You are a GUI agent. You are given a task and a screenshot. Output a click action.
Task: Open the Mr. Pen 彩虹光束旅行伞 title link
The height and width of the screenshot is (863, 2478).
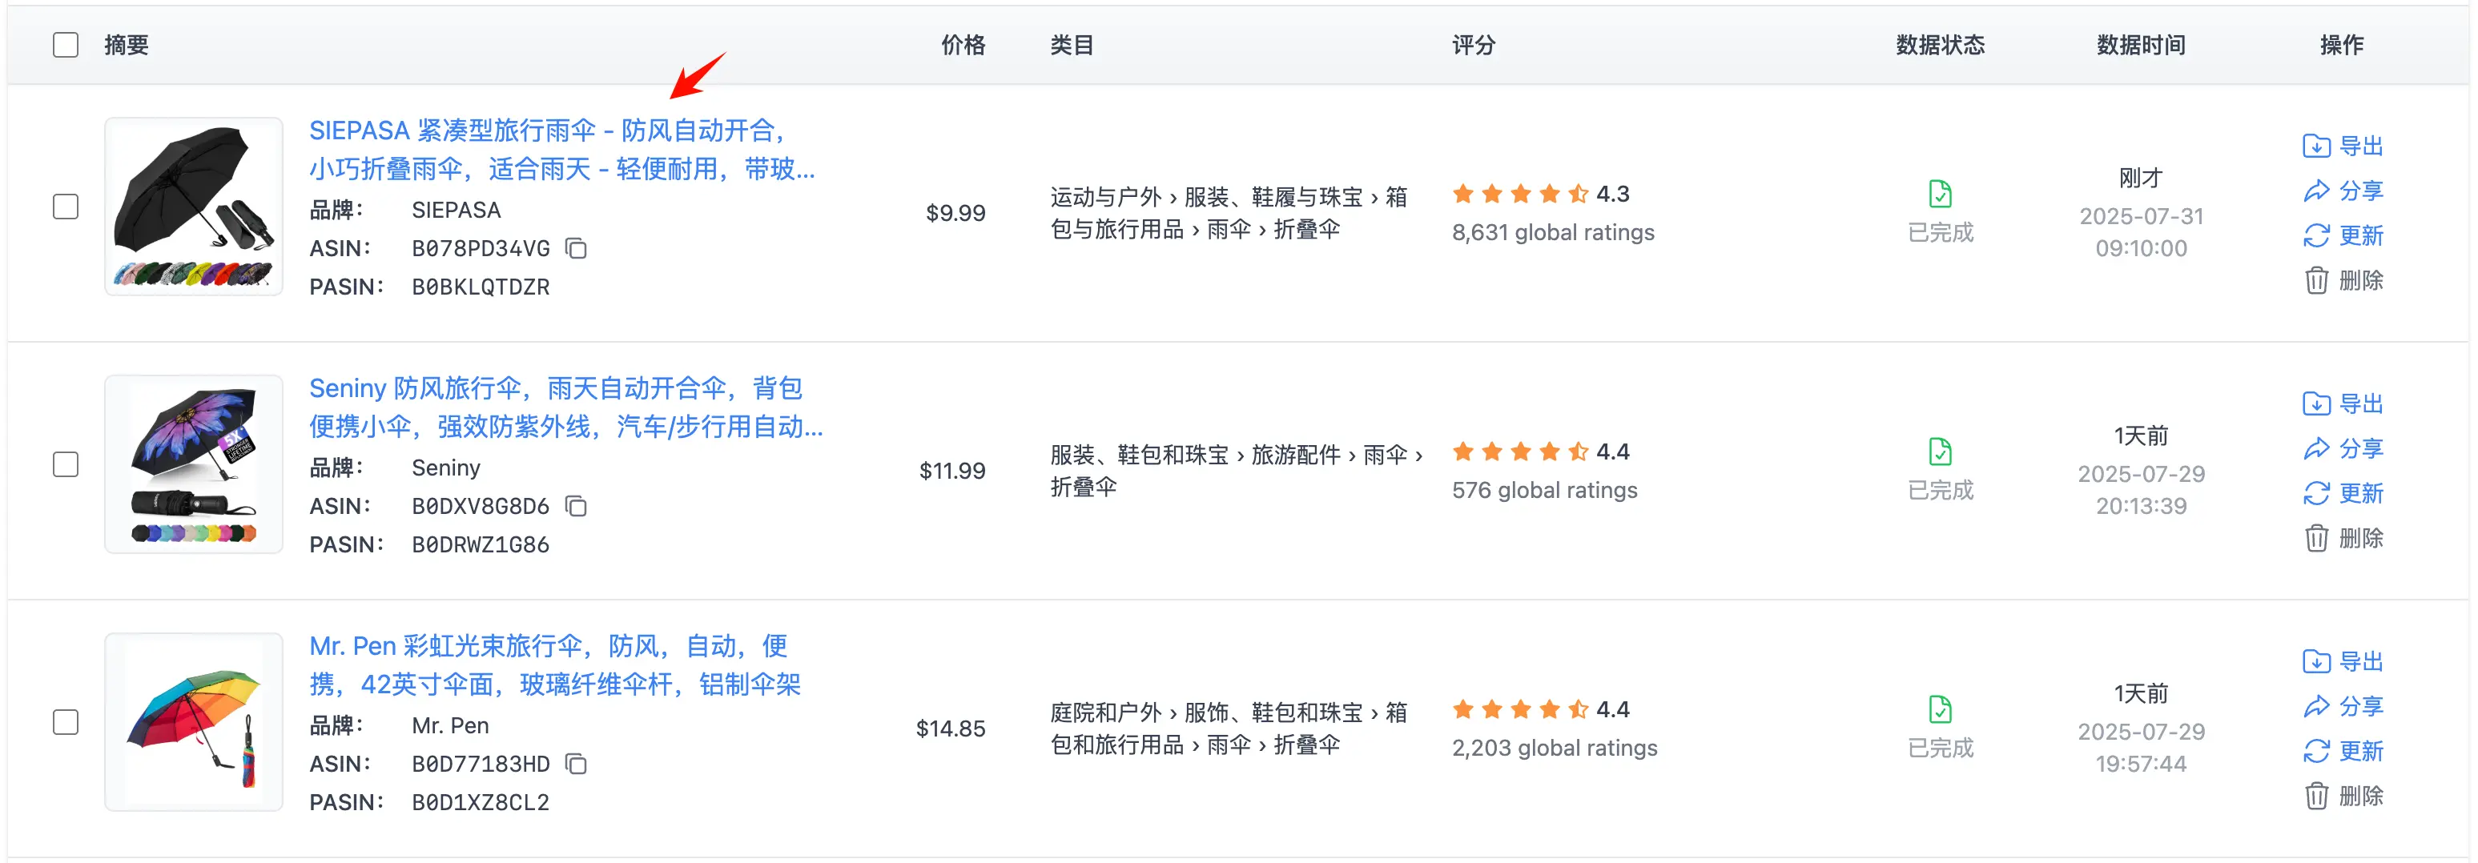(555, 664)
